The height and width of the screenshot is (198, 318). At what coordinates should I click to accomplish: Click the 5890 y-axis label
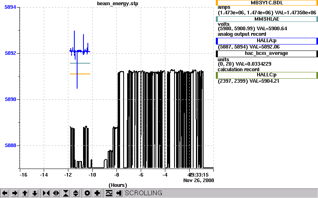[10, 99]
